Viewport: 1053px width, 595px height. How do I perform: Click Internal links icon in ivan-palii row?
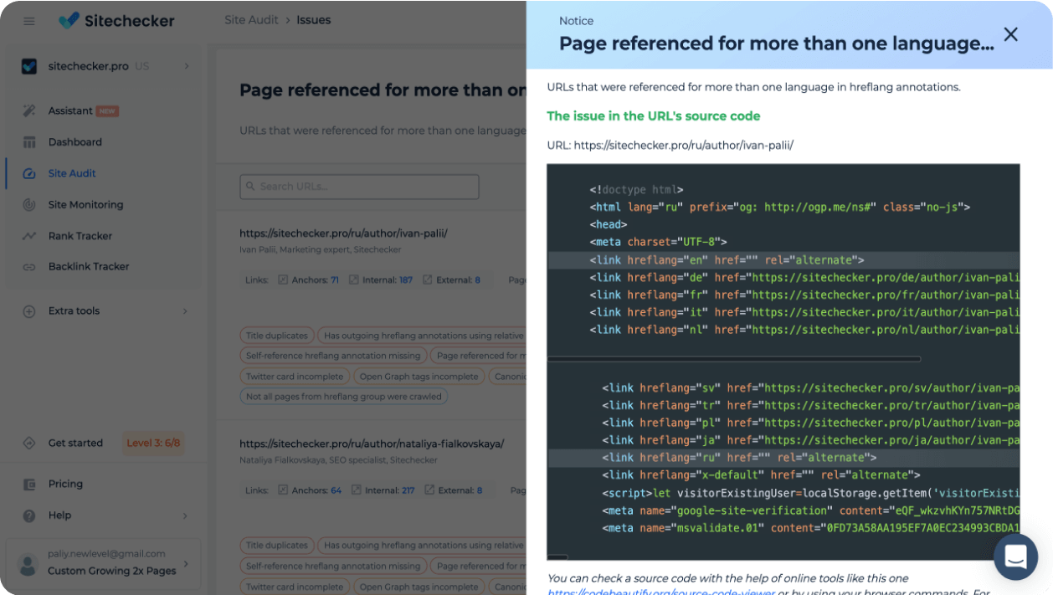click(x=354, y=280)
